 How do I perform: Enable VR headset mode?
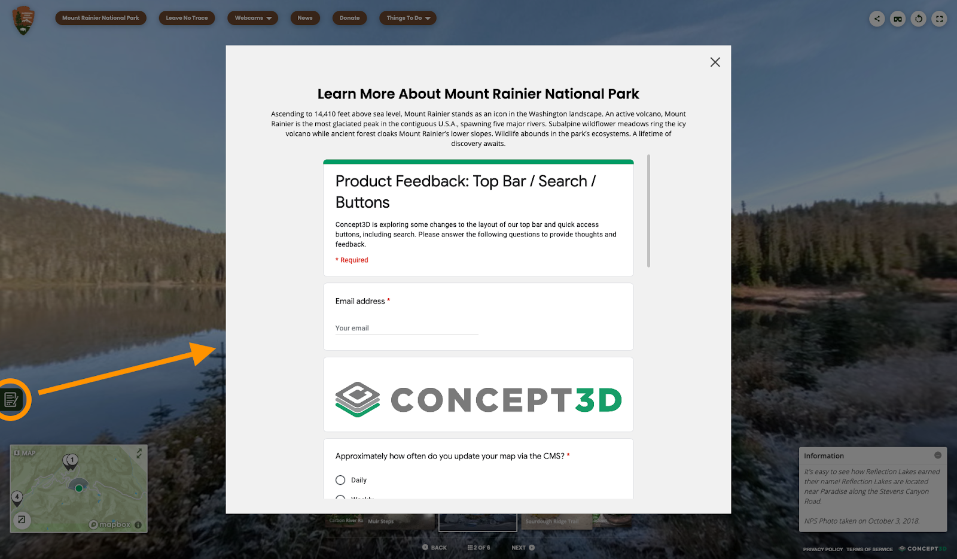898,19
